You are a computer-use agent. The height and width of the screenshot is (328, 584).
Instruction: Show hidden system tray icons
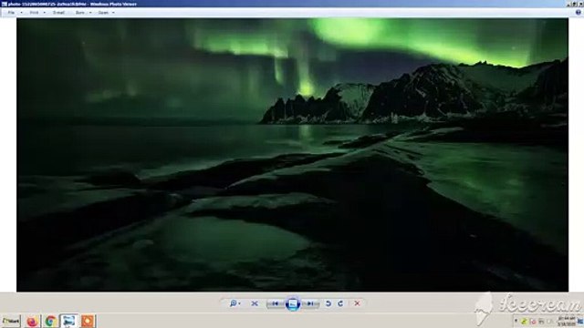(516, 321)
